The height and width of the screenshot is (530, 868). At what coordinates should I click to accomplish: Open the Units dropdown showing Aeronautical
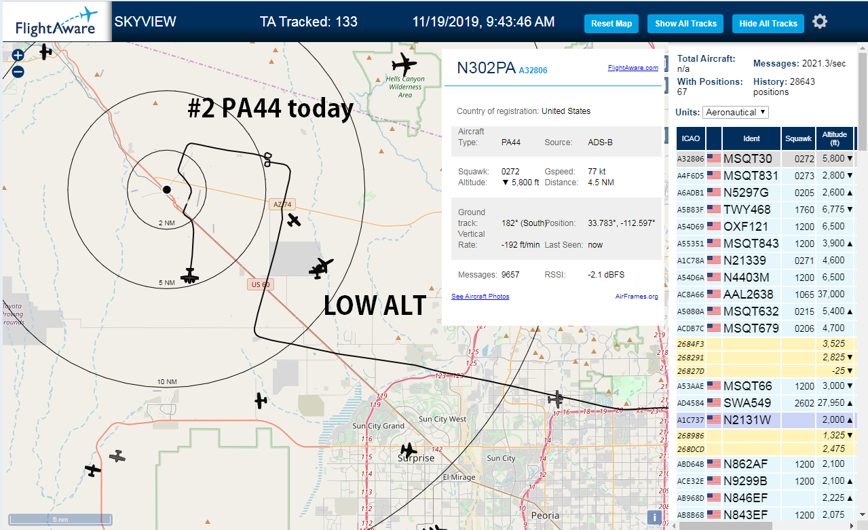[736, 112]
